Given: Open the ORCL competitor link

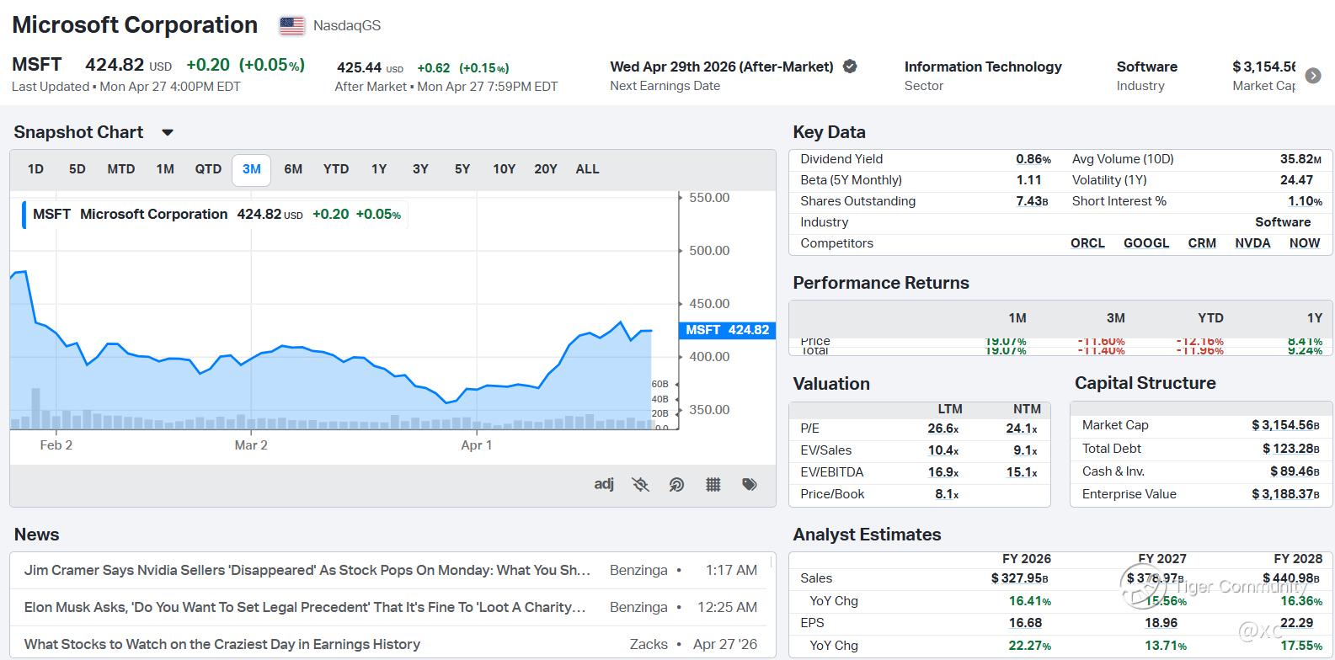Looking at the screenshot, I should tap(1087, 243).
